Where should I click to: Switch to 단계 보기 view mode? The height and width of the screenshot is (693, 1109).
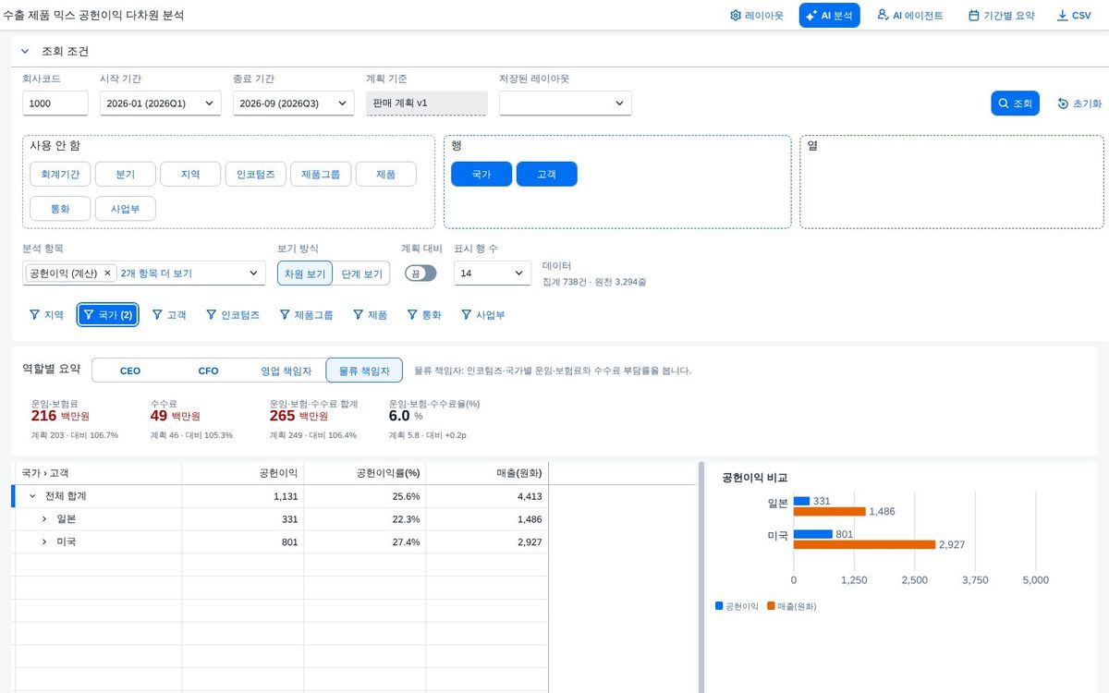361,274
